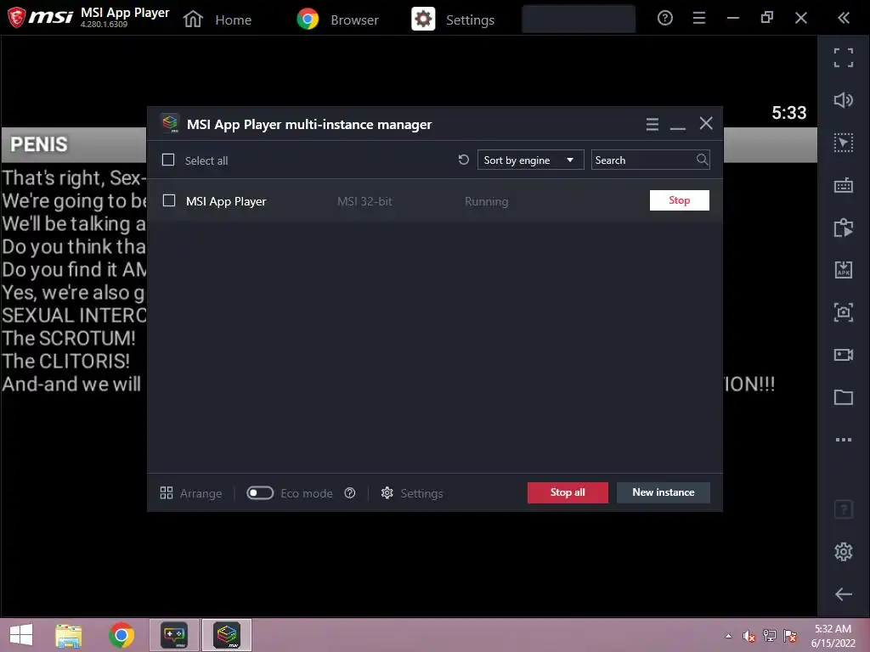This screenshot has height=652, width=870.
Task: Start screen recording via the camera icon
Action: (x=844, y=355)
